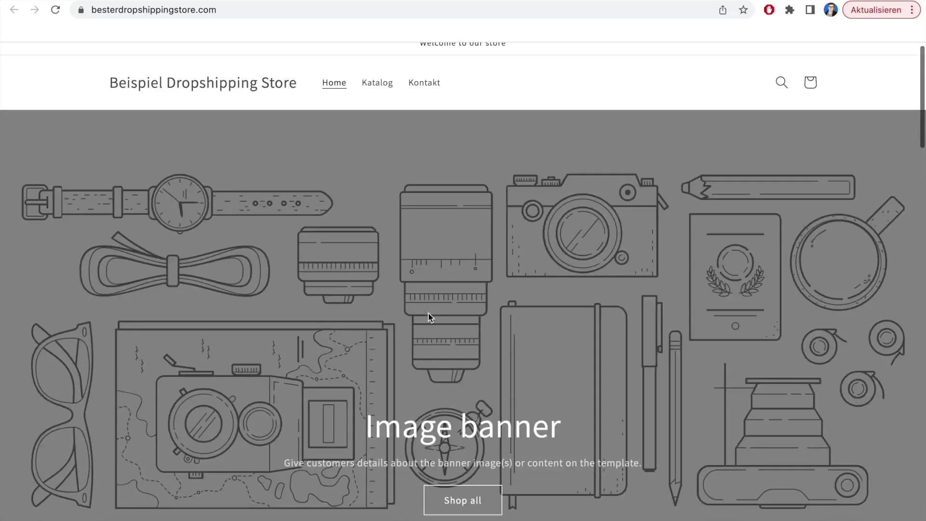Click the Beispiel Dropshipping Store logo link
Image resolution: width=926 pixels, height=521 pixels.
[x=202, y=82]
